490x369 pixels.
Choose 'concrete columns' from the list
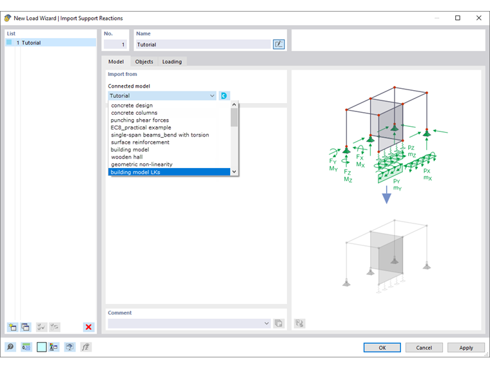coord(169,113)
